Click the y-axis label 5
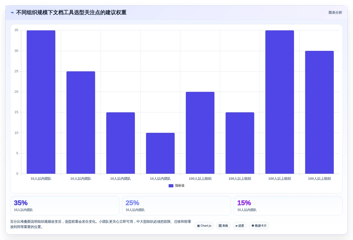Image resolution: width=353 pixels, height=240 pixels. (17, 153)
